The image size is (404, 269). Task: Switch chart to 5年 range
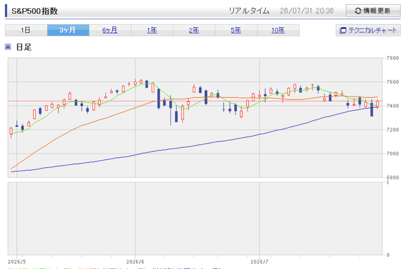click(x=236, y=30)
